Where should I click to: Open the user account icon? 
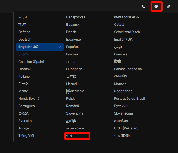[168, 6]
